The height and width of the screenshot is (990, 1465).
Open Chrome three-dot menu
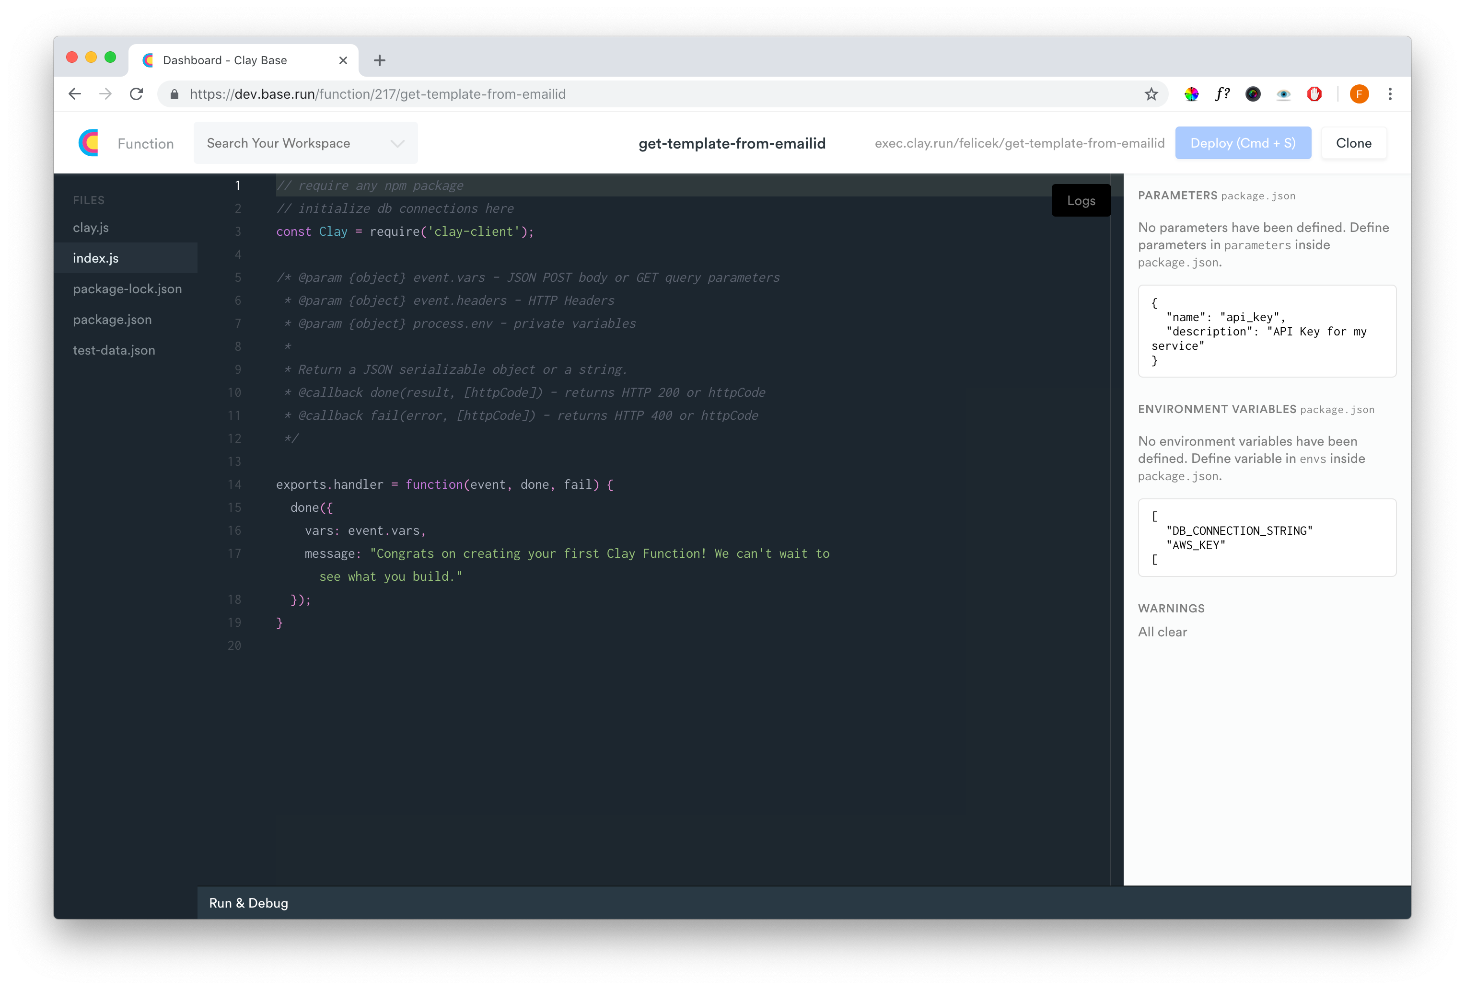pos(1390,94)
